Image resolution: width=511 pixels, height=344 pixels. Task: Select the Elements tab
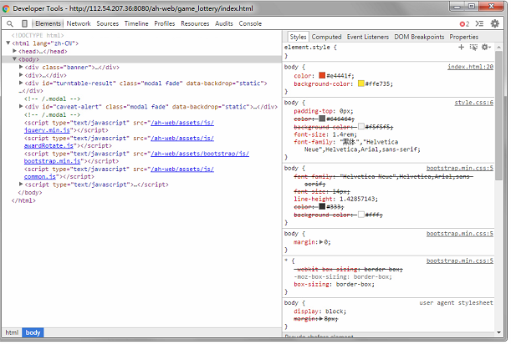point(48,23)
